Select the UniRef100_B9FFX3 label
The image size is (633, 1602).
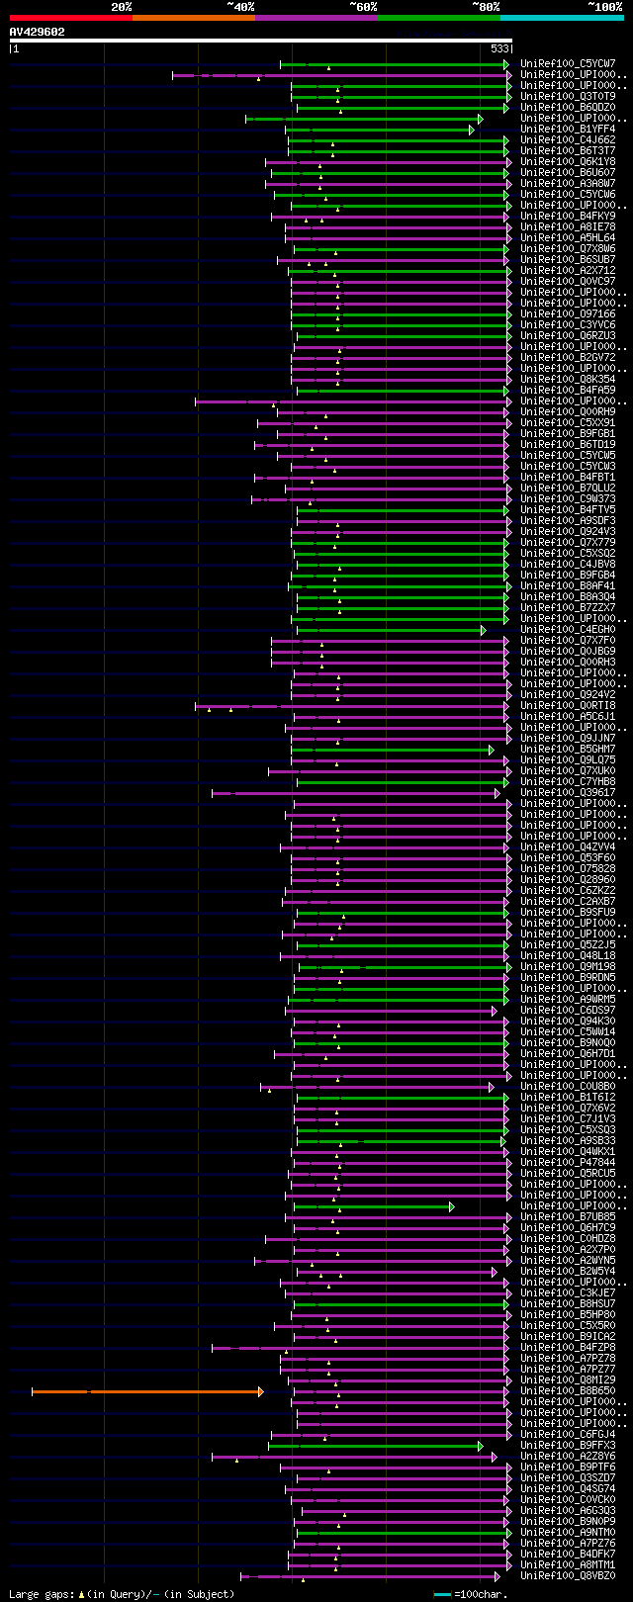coord(568,1445)
